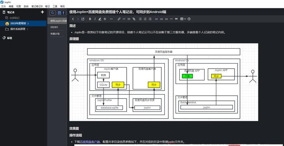The width and height of the screenshot is (284, 146).
Task: Apply bold formatting
Action: [90, 19]
